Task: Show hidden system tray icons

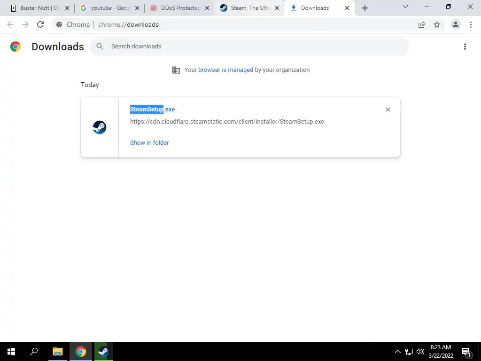Action: [x=397, y=352]
